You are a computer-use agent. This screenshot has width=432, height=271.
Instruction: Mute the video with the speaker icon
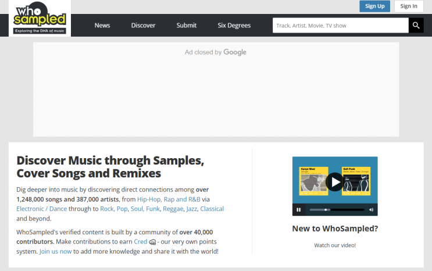371,210
